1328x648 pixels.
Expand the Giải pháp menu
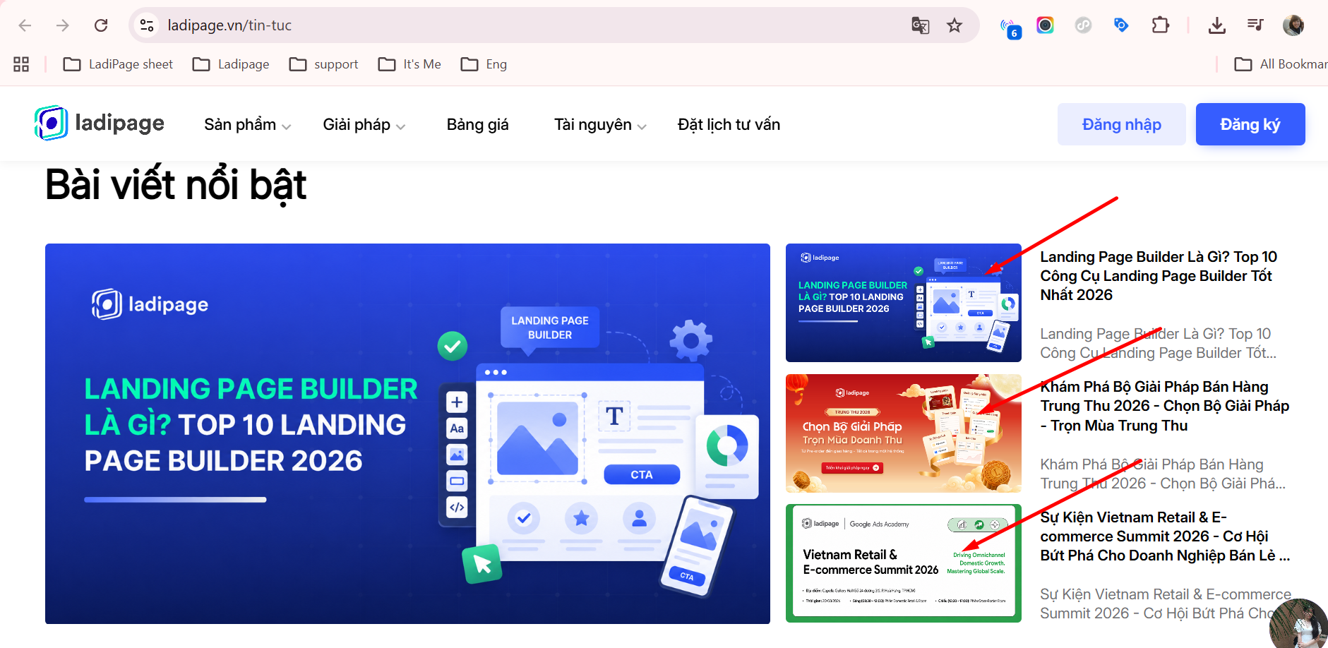(364, 125)
